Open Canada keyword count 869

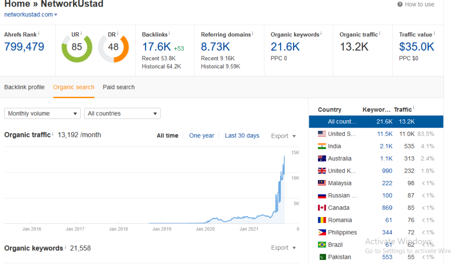tap(387, 208)
